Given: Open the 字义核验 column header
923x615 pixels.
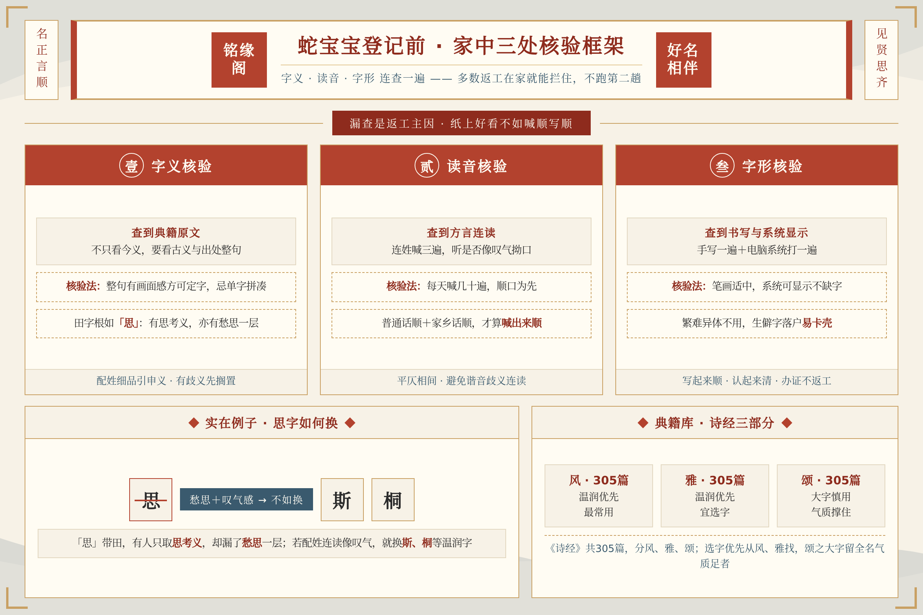Looking at the screenshot, I should point(166,165).
